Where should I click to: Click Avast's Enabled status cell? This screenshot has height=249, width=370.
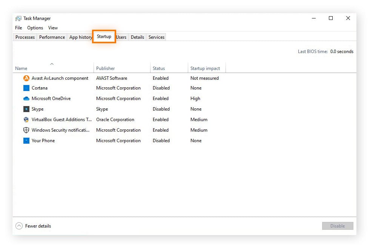pos(160,78)
